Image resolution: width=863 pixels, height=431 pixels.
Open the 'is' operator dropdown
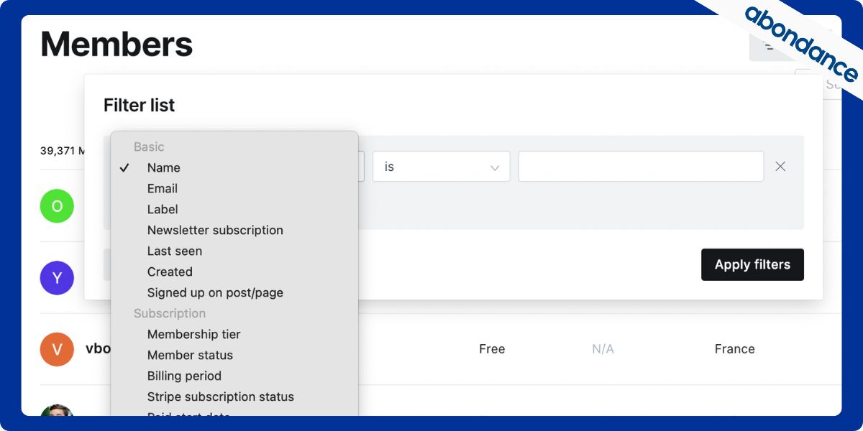point(441,167)
